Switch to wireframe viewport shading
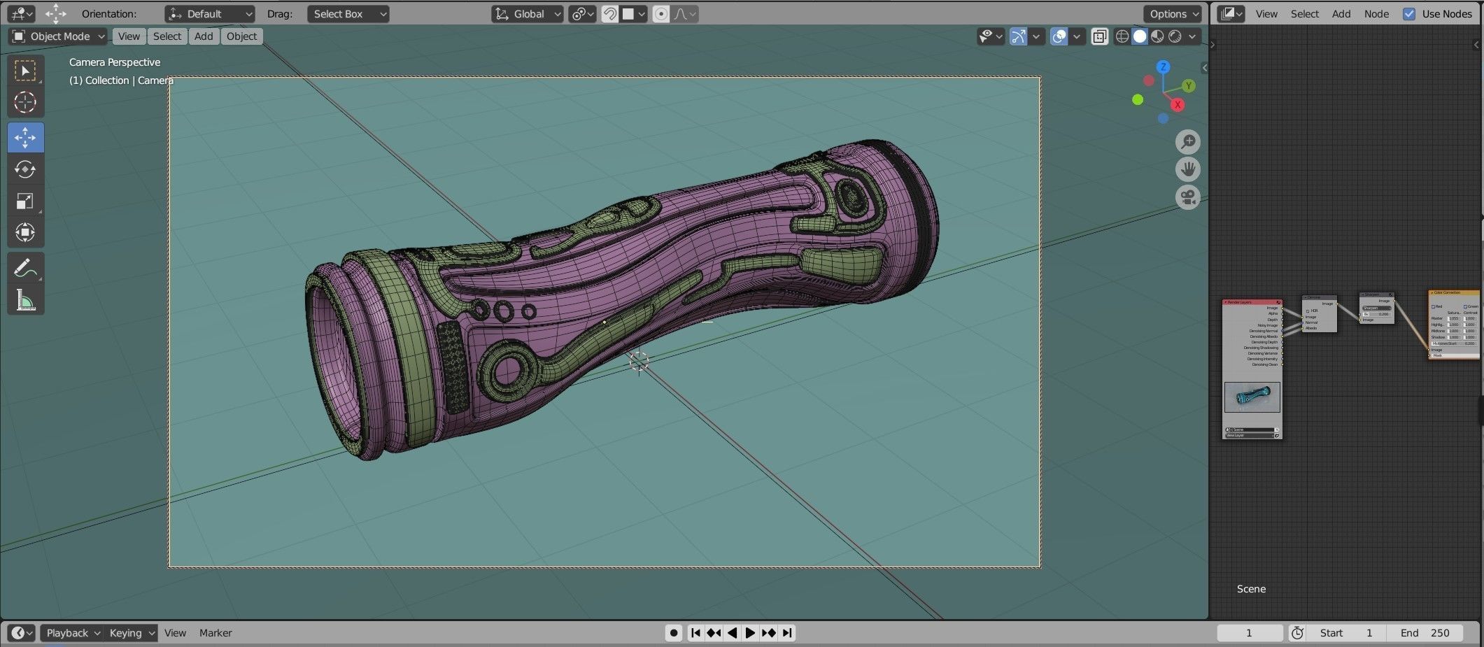Screen dimensions: 1484x647 (1122, 36)
